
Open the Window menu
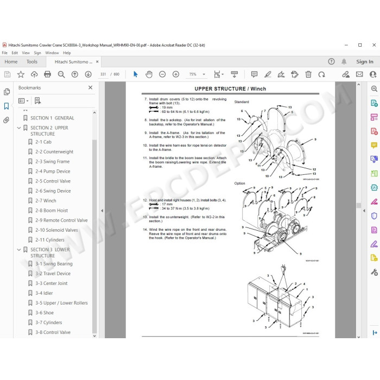(52, 53)
